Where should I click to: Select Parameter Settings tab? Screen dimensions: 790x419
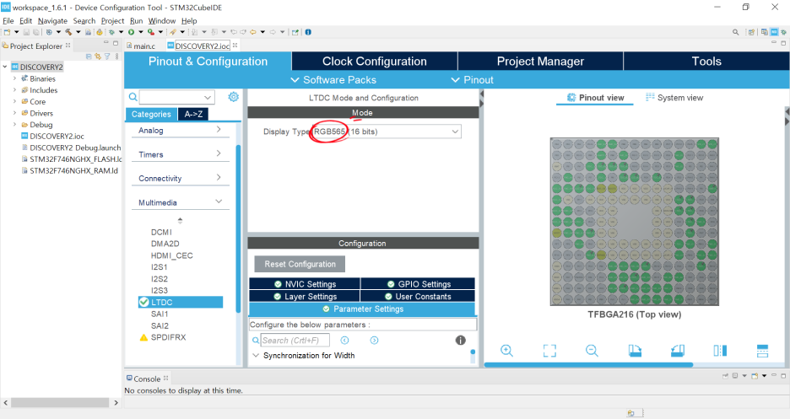(362, 309)
